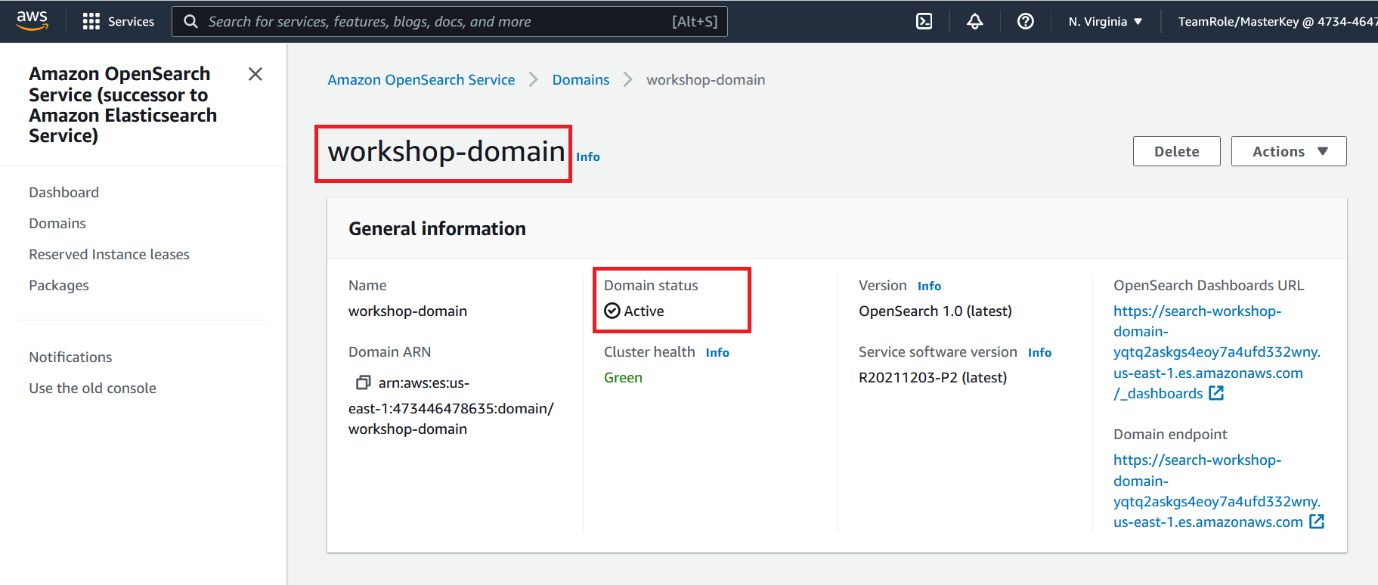Click the General information heading
This screenshot has width=1378, height=585.
(437, 228)
